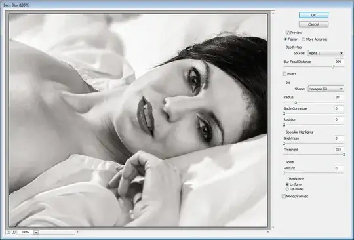Click the Rotation slider handle
Screen dimensions: 354x240
[x=284, y=125]
